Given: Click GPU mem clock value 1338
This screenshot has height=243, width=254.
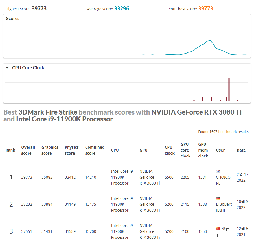Looking at the screenshot, I should 202,204.
